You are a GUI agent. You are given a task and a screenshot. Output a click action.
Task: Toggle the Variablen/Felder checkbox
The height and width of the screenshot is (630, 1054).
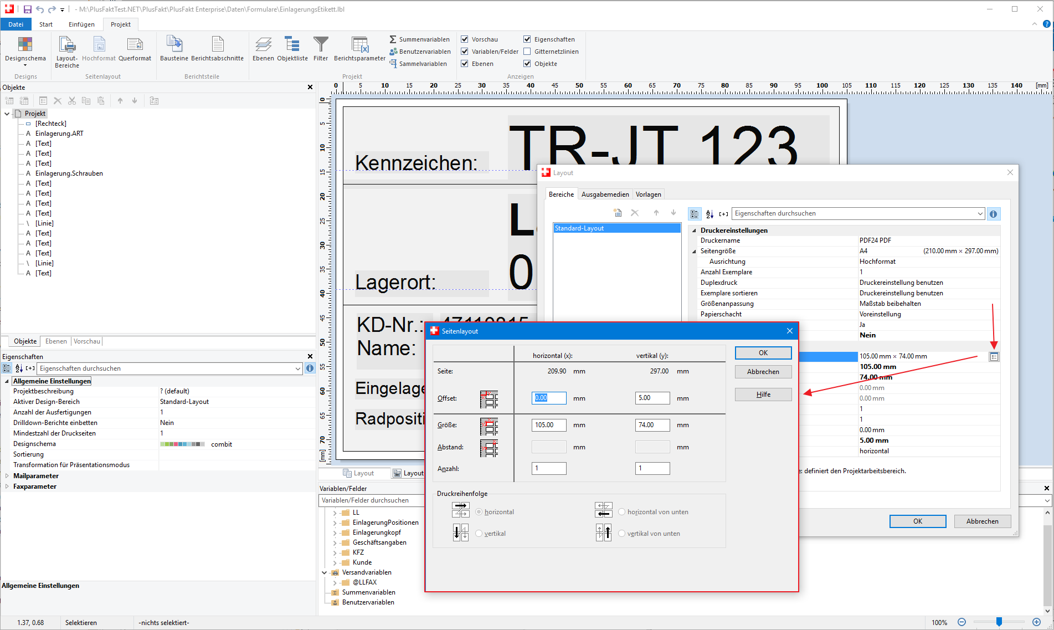pyautogui.click(x=465, y=52)
